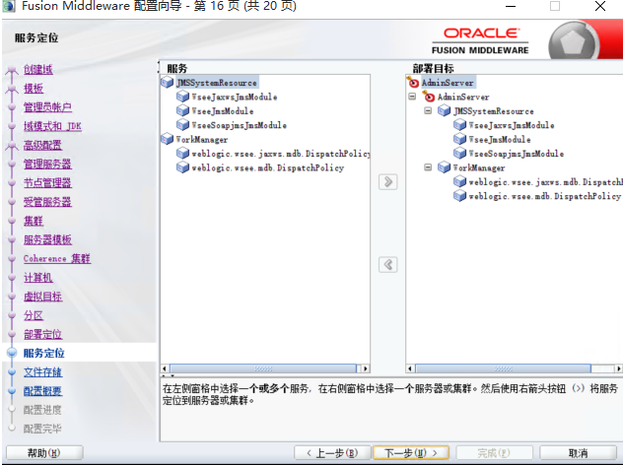Open 高级配置 step
Viewport: 623px width, 465px height.
coord(43,145)
